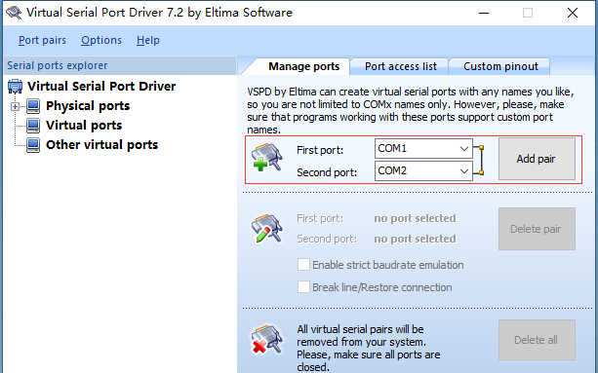The width and height of the screenshot is (598, 373).
Task: Click the Add pair button
Action: [x=537, y=159]
